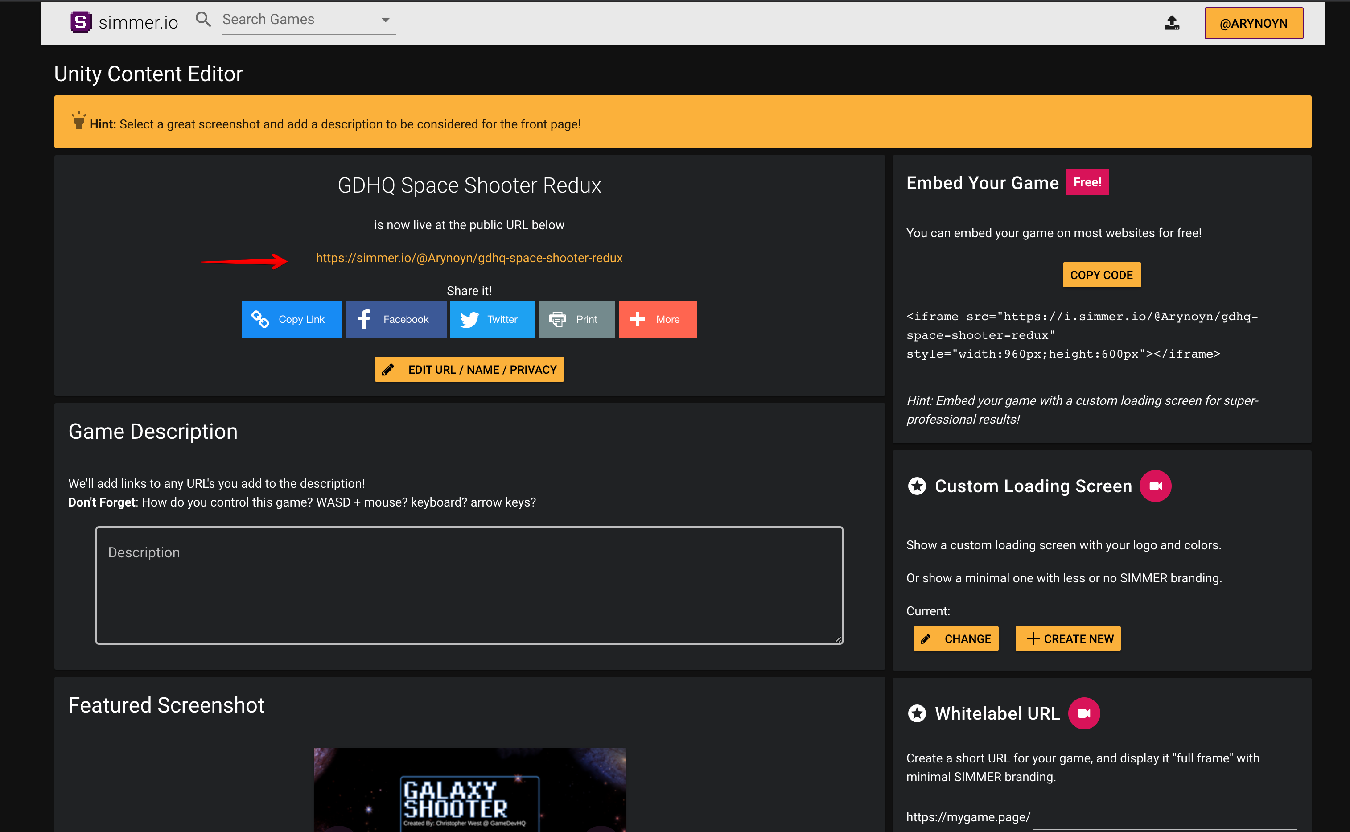Click the simmer.io site name text
The image size is (1350, 832).
(x=139, y=23)
